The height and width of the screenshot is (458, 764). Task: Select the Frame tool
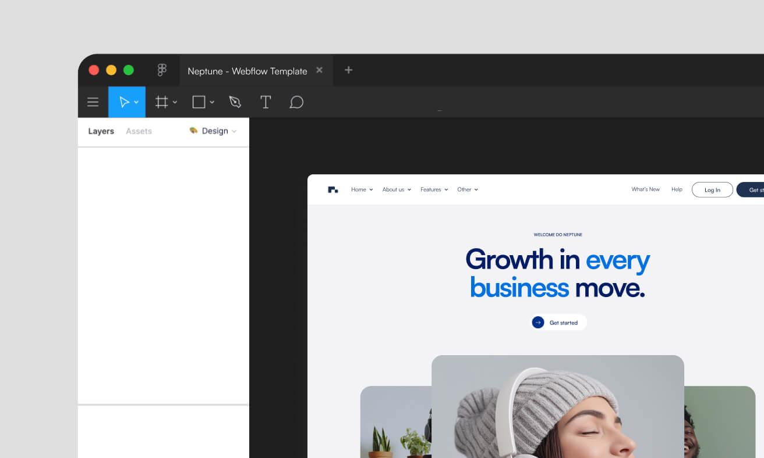(x=161, y=102)
